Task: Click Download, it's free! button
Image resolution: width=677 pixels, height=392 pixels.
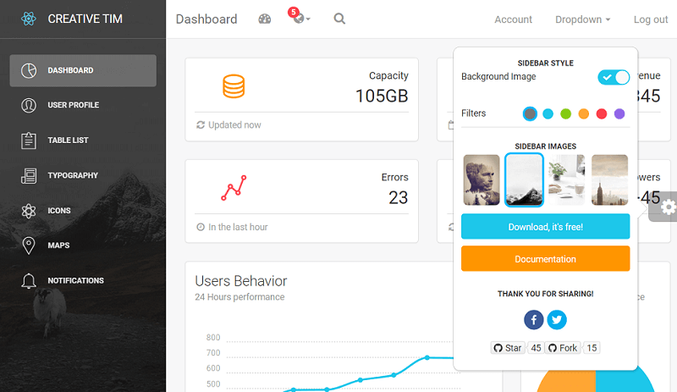Action: click(x=545, y=226)
